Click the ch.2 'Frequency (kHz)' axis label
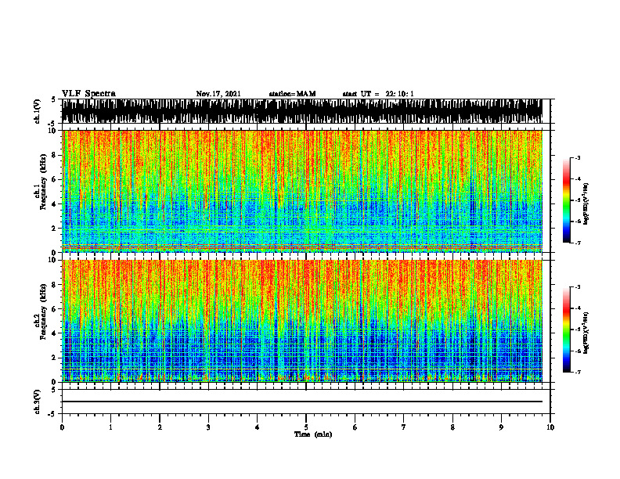The width and height of the screenshot is (620, 479). (x=43, y=312)
